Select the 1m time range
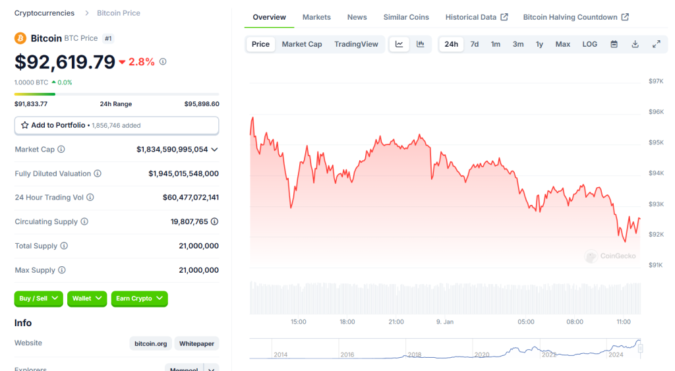Viewport: 675px width, 371px height. (496, 44)
